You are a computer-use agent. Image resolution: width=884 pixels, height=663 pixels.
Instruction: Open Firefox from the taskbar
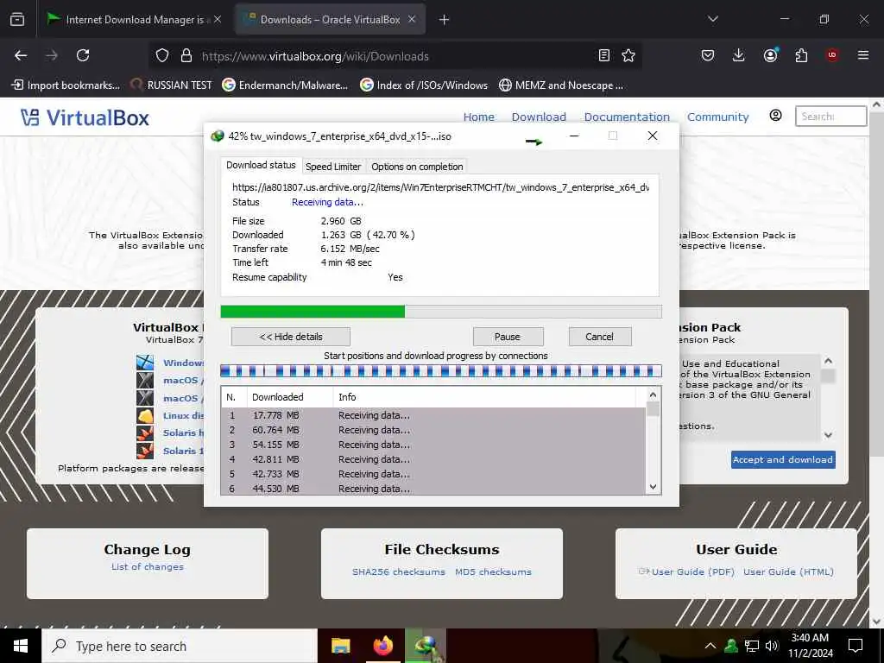tap(382, 646)
